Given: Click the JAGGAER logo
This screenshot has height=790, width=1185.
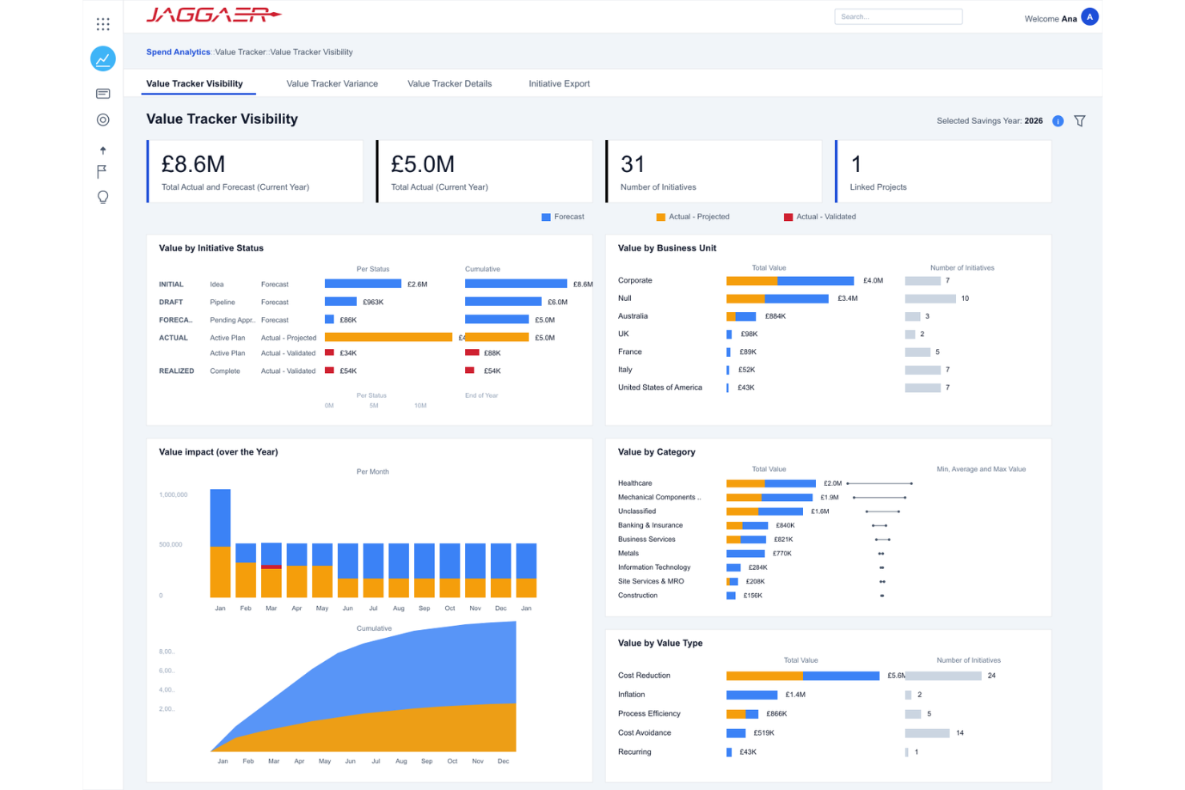Looking at the screenshot, I should coord(213,15).
